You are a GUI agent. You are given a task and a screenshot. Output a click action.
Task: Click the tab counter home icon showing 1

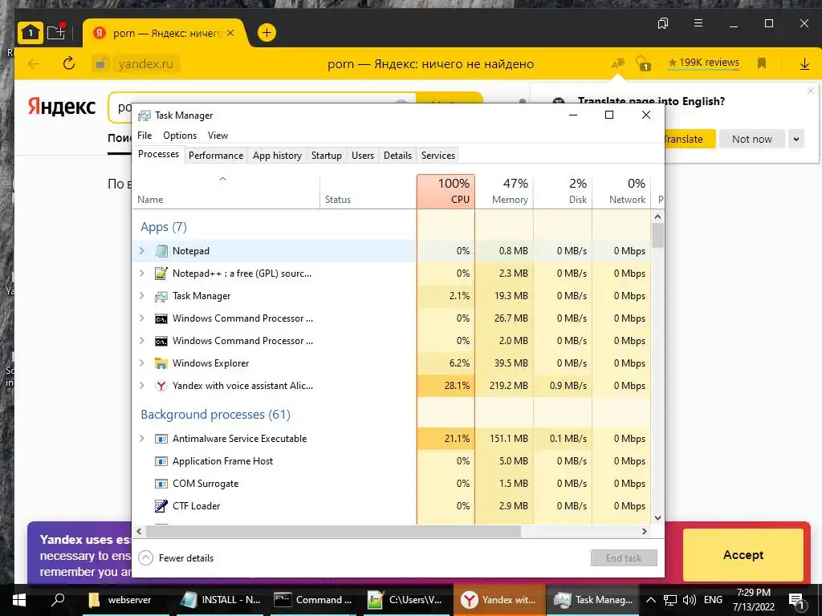click(x=31, y=33)
